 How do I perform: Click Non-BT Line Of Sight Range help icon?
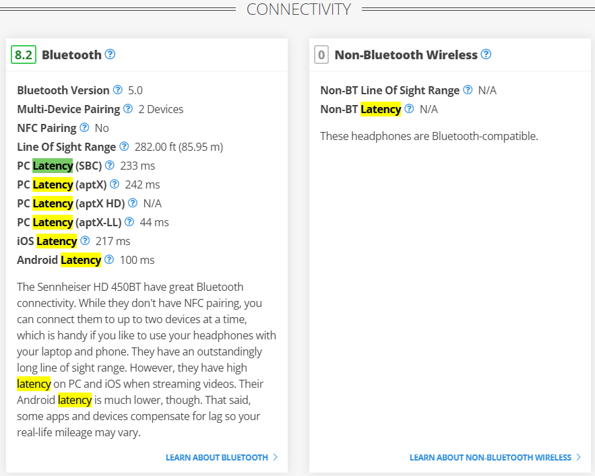click(468, 90)
